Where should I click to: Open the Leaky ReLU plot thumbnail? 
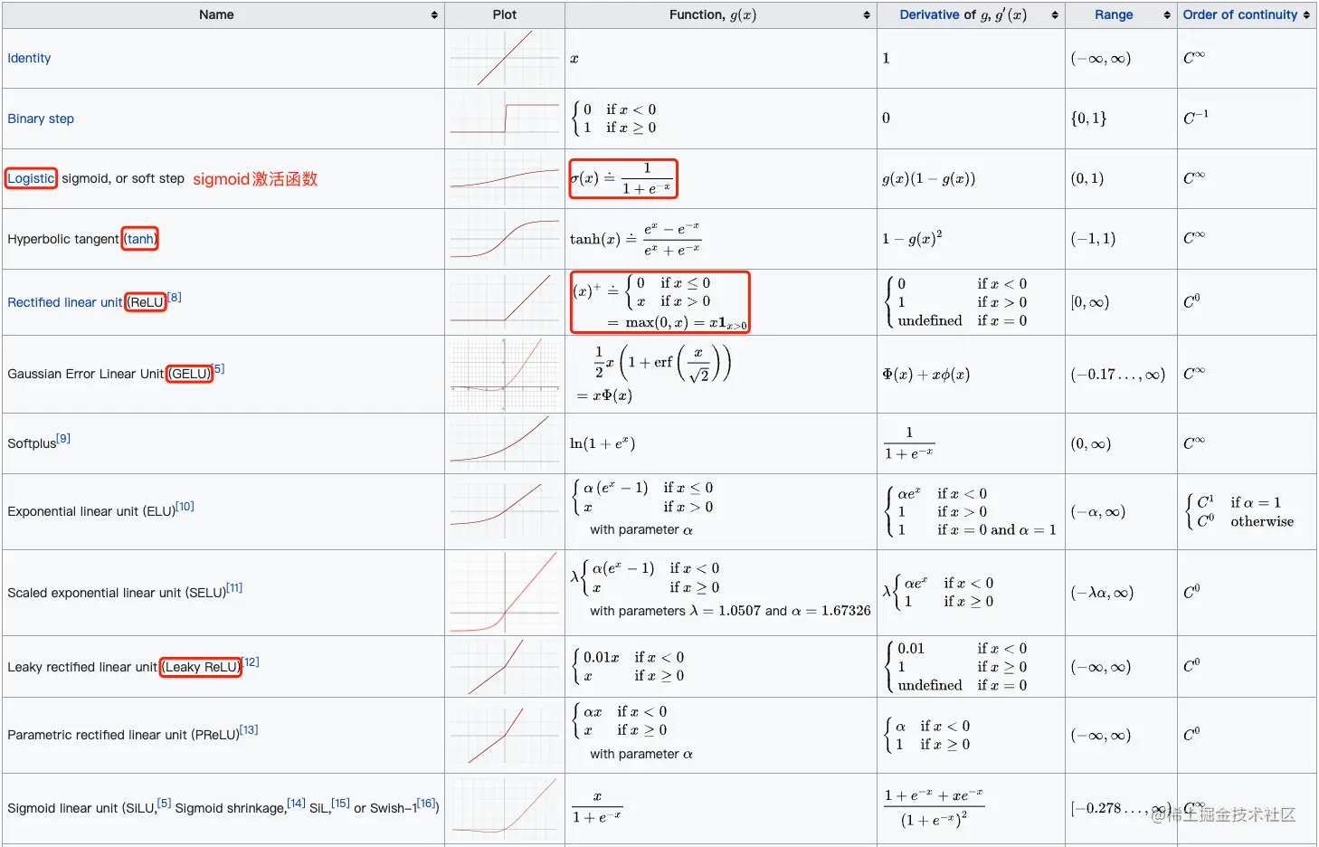(x=505, y=666)
